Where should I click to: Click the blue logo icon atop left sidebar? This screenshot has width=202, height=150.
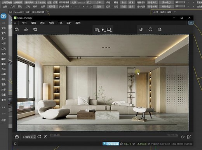click(3, 16)
